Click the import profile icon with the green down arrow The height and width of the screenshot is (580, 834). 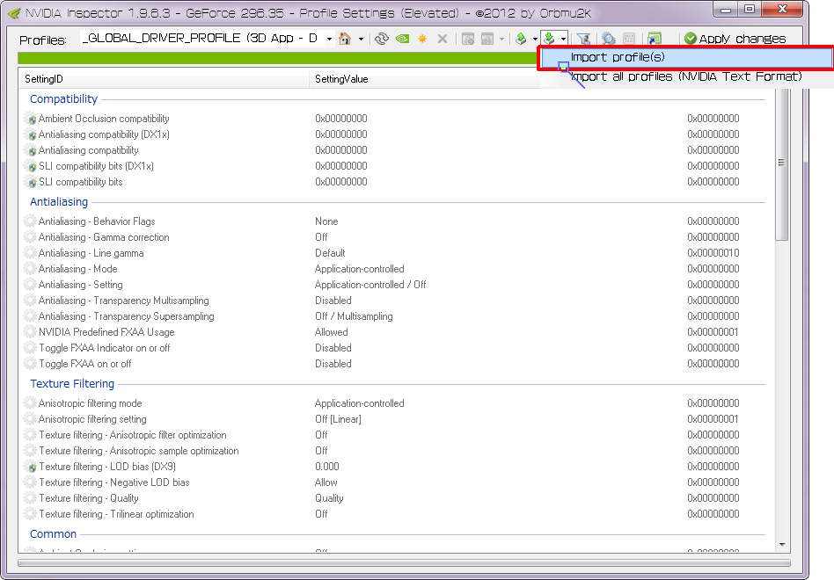pyautogui.click(x=549, y=39)
